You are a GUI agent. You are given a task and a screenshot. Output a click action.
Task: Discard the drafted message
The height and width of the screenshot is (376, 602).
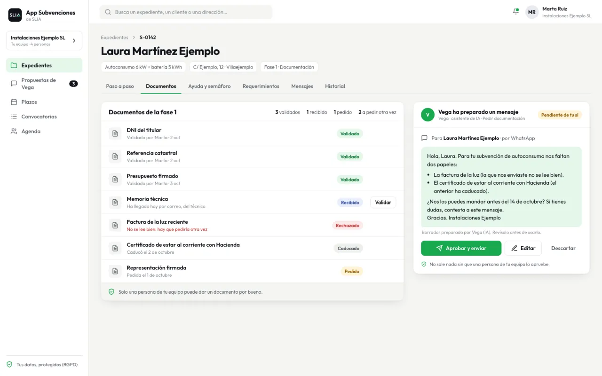563,248
